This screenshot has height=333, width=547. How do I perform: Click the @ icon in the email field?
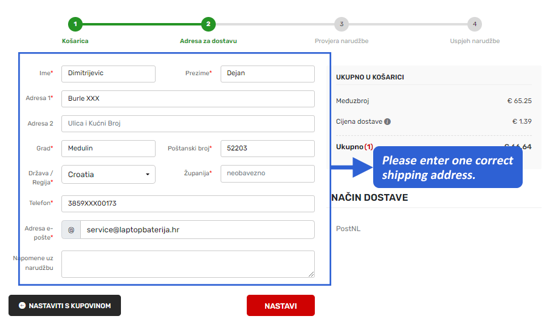(x=71, y=230)
